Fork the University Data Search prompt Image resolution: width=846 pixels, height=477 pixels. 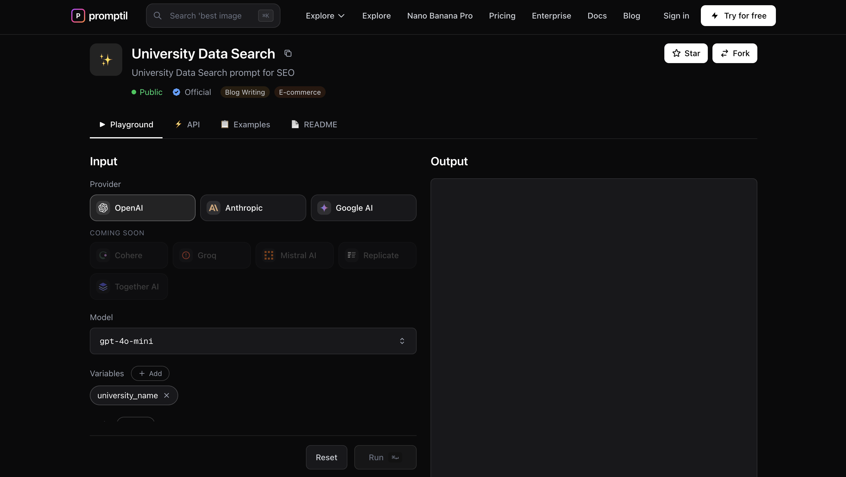pos(734,53)
